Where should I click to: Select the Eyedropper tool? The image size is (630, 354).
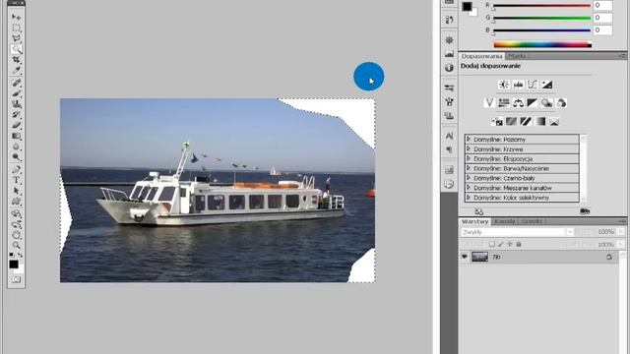pos(16,71)
